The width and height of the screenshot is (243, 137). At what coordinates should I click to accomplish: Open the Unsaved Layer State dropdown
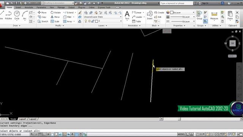tap(103, 17)
